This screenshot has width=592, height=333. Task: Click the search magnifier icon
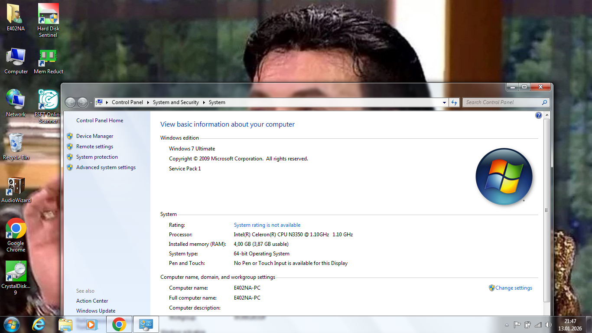pos(545,102)
